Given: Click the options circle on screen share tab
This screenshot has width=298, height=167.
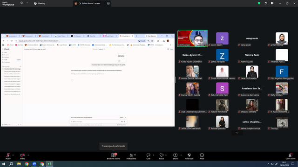Looking at the screenshot, I should 108,3.
